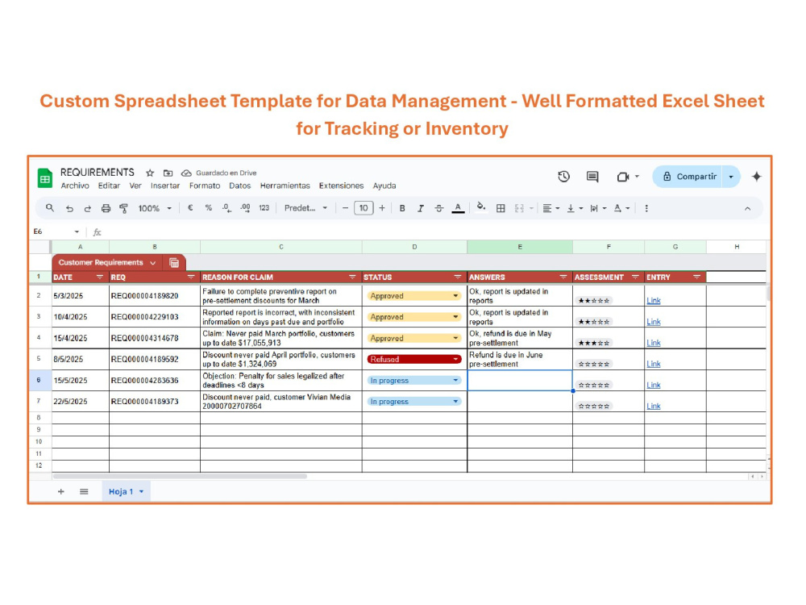Image resolution: width=806 pixels, height=605 pixels.
Task: Toggle bold formatting
Action: tap(402, 208)
